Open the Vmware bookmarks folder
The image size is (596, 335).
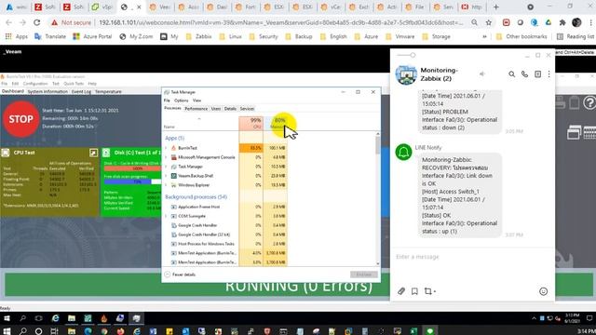coord(400,36)
